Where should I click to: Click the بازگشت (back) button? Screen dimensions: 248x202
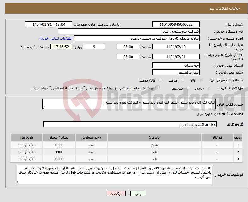tap(116, 194)
